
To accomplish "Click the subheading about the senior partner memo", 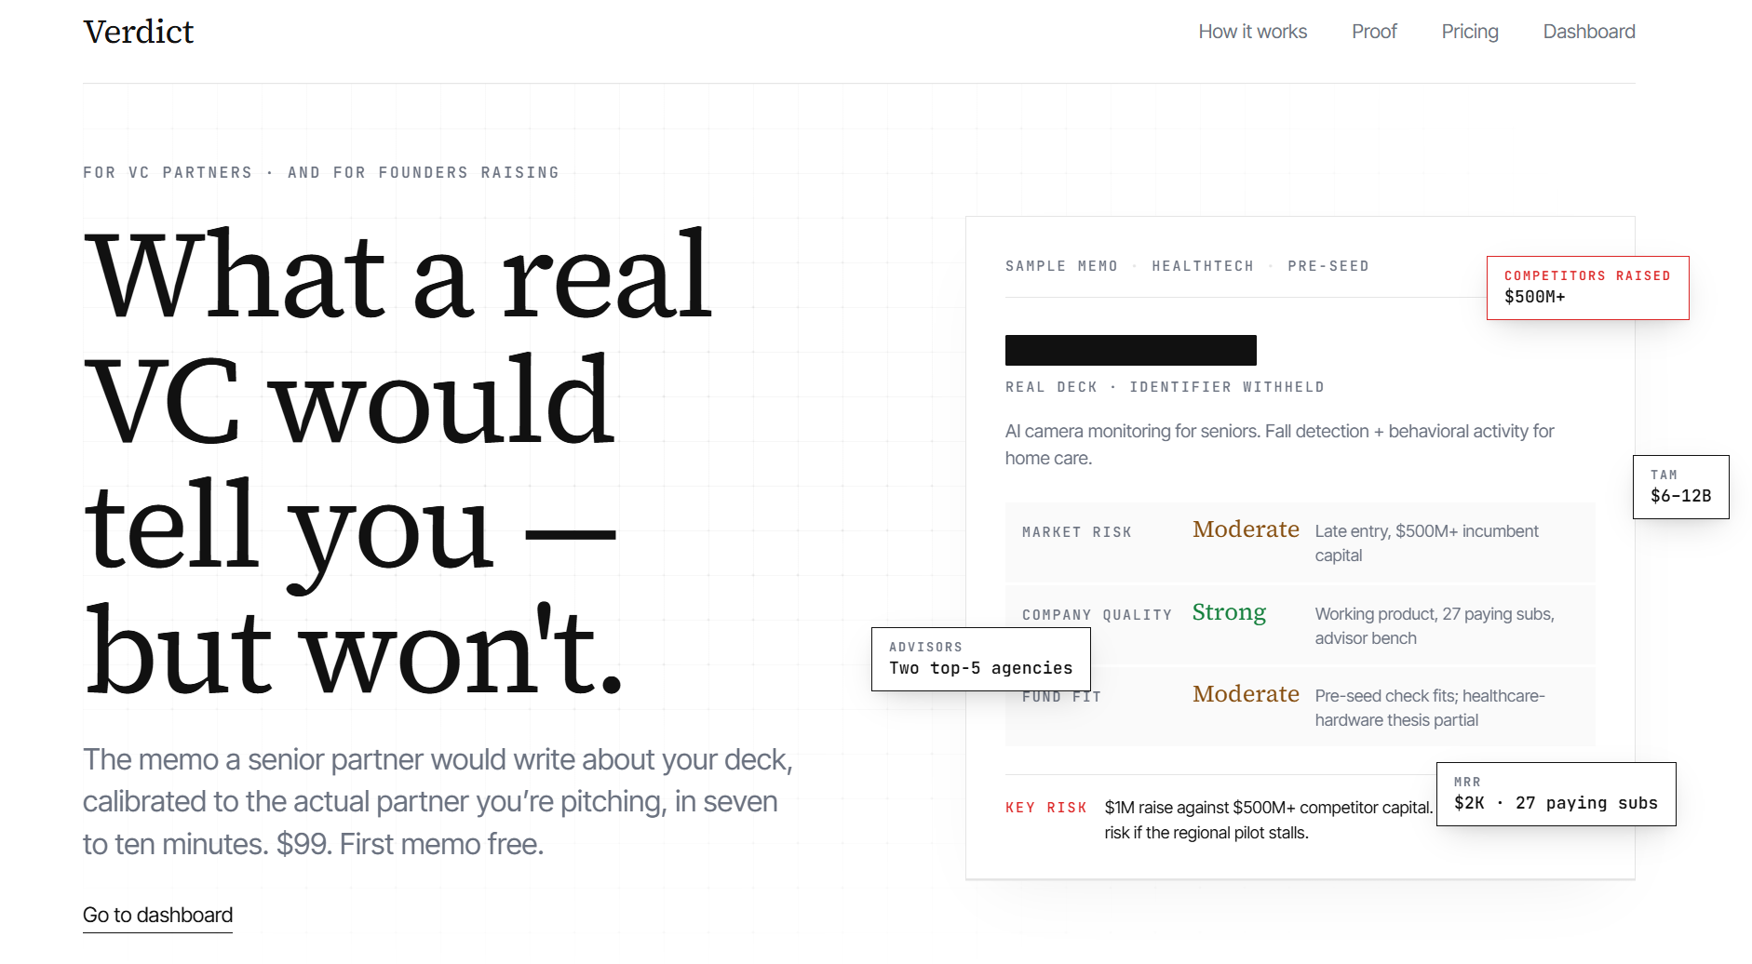I will pyautogui.click(x=438, y=801).
